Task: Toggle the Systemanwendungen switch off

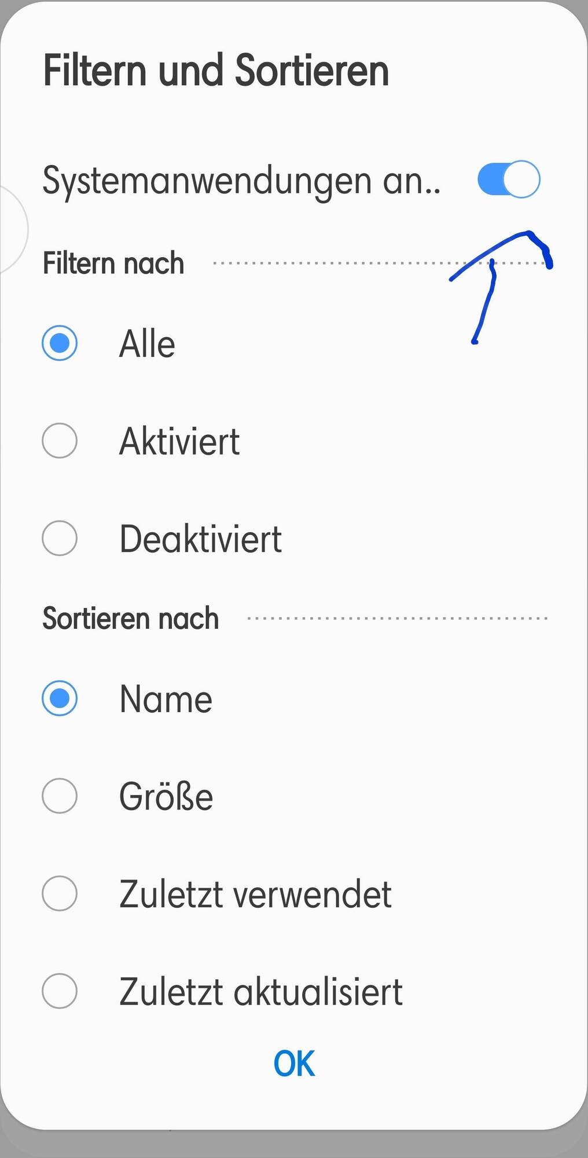Action: tap(509, 179)
